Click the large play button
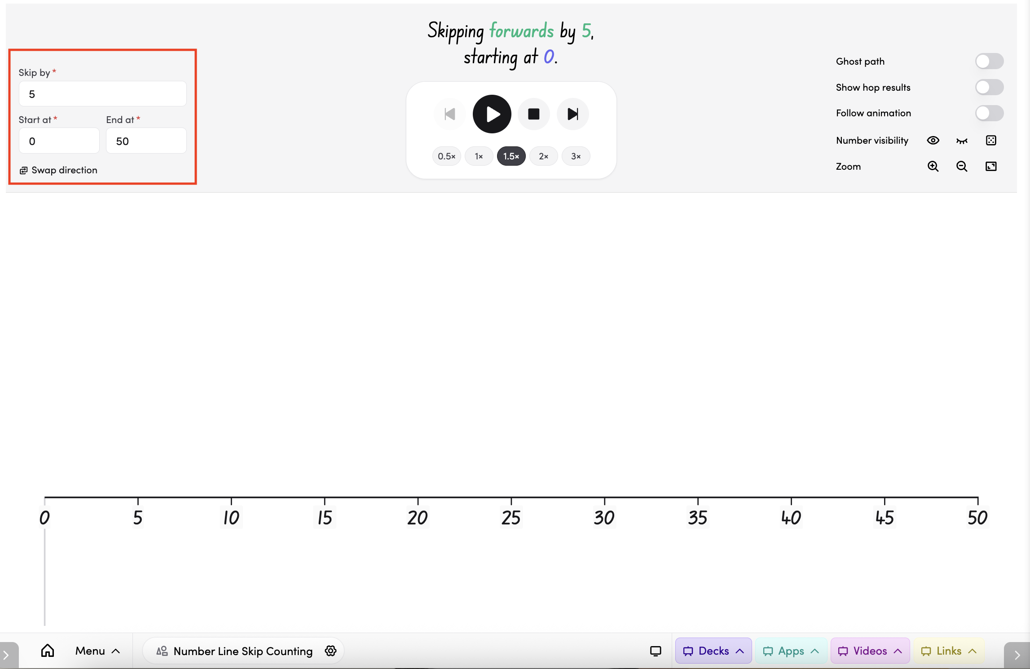Screen dimensions: 1030x669 [492, 114]
